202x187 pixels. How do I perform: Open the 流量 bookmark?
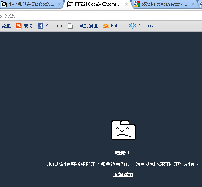6,26
